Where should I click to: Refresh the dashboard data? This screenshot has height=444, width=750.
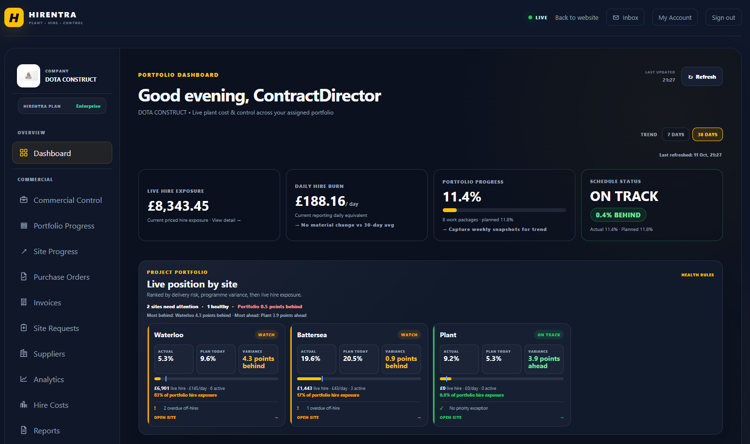(702, 76)
